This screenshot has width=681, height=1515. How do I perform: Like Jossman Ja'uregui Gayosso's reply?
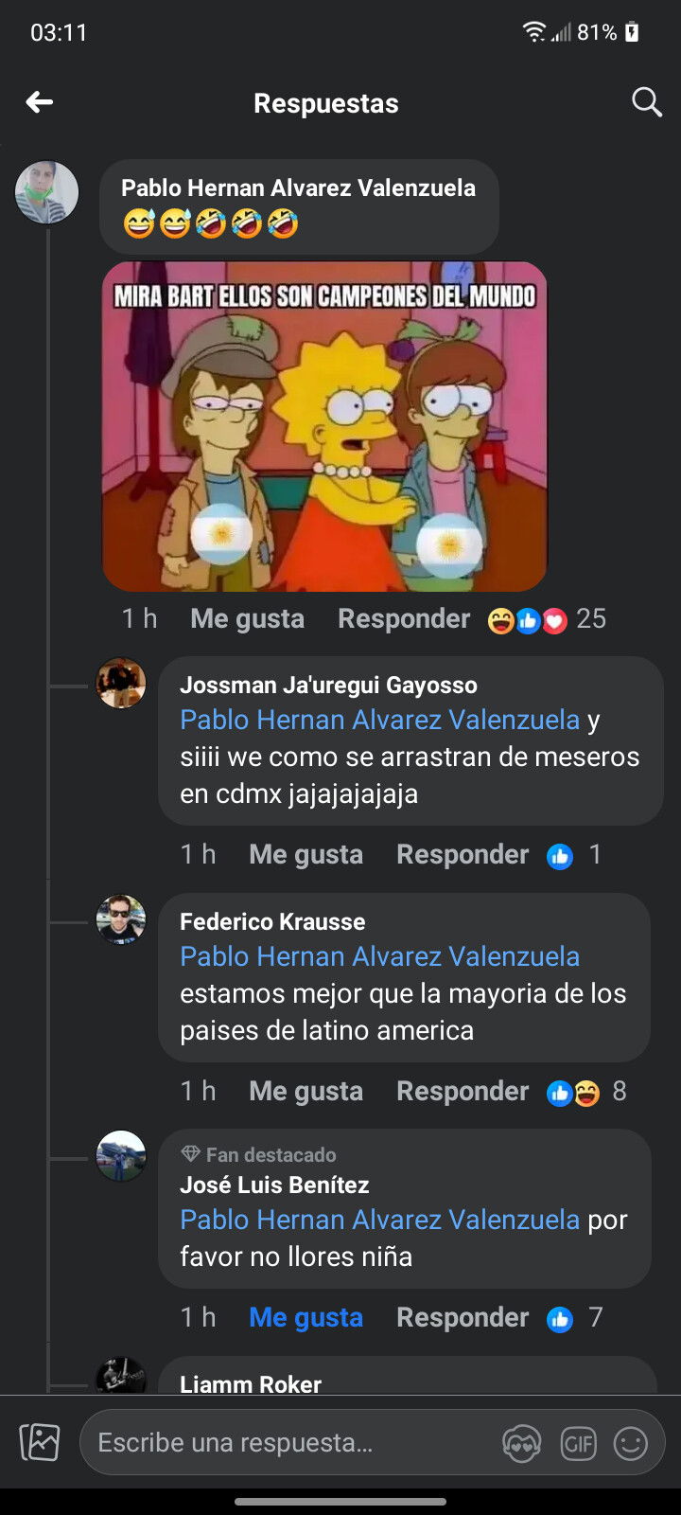(306, 855)
